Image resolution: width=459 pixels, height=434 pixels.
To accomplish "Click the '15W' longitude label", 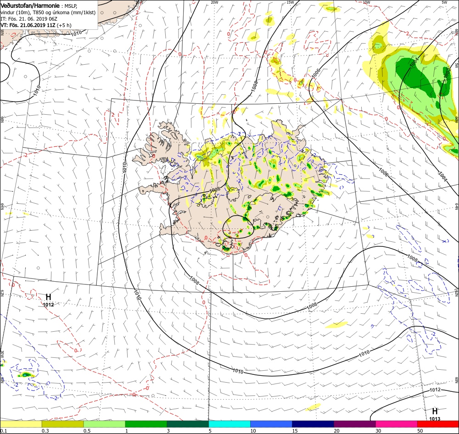I will point(291,2).
